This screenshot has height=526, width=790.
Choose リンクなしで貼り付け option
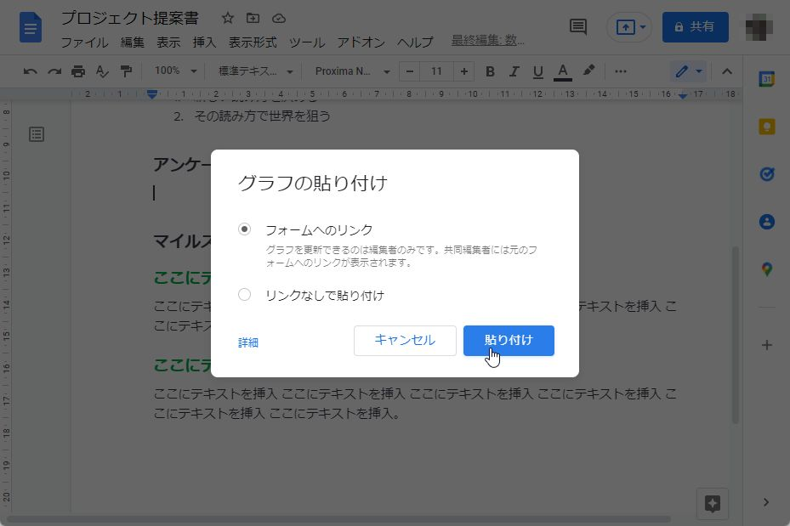coord(244,294)
